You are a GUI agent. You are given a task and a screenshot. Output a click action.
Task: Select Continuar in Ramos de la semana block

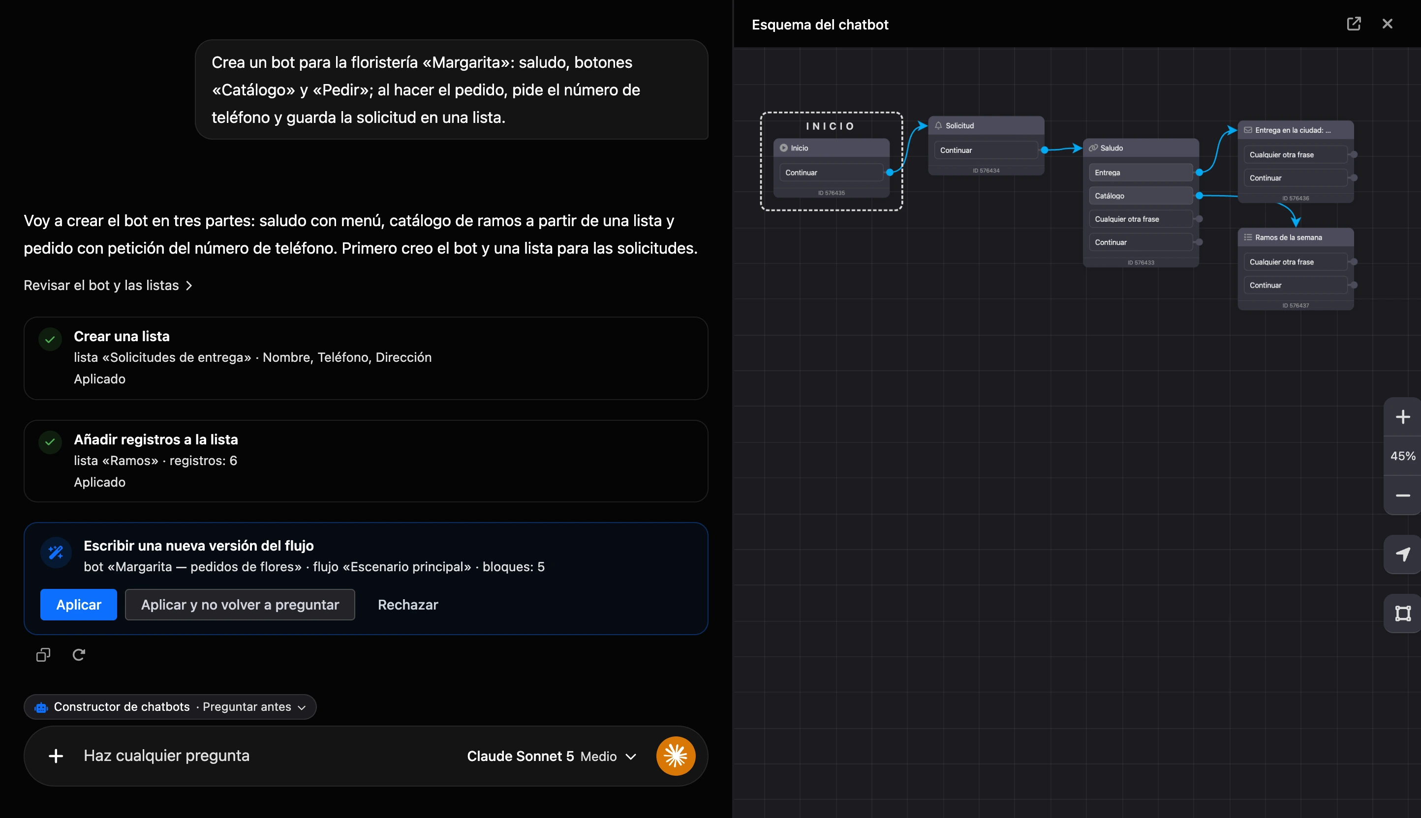pos(1295,285)
